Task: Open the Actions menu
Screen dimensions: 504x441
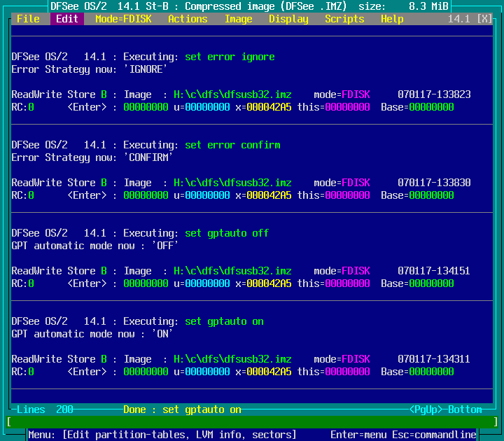Action: (x=188, y=19)
